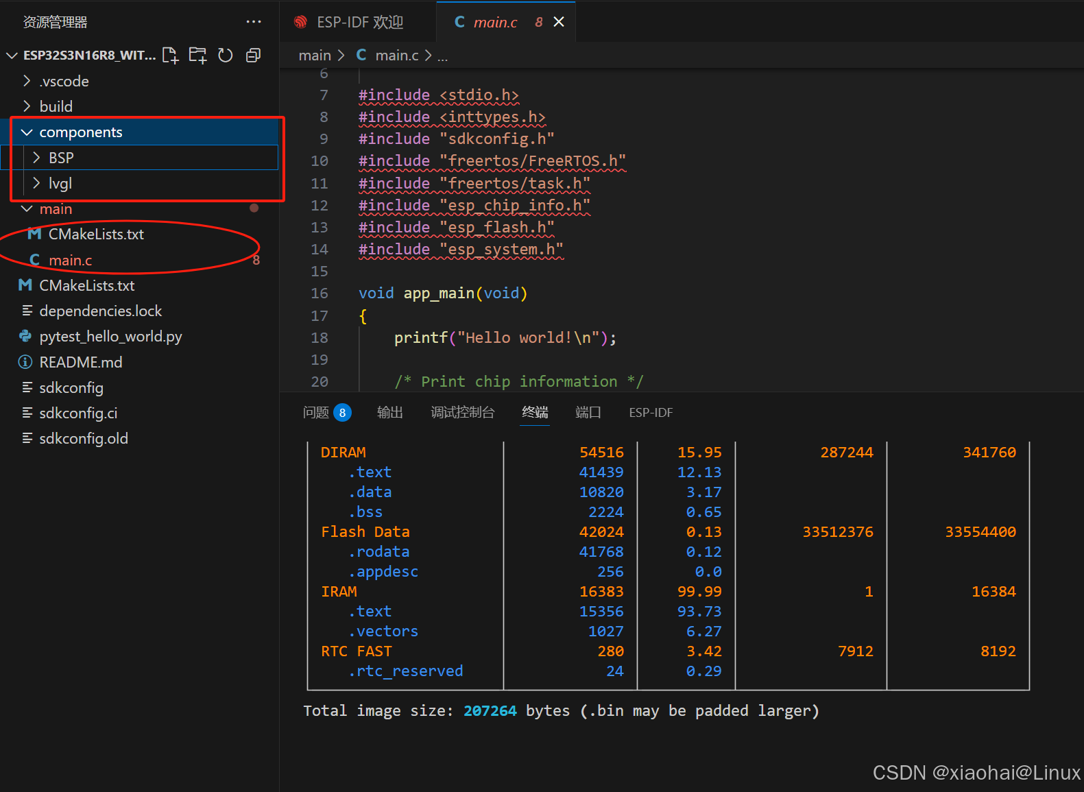Expand the lvgl folder
Screen dimensions: 1084x792
36,183
